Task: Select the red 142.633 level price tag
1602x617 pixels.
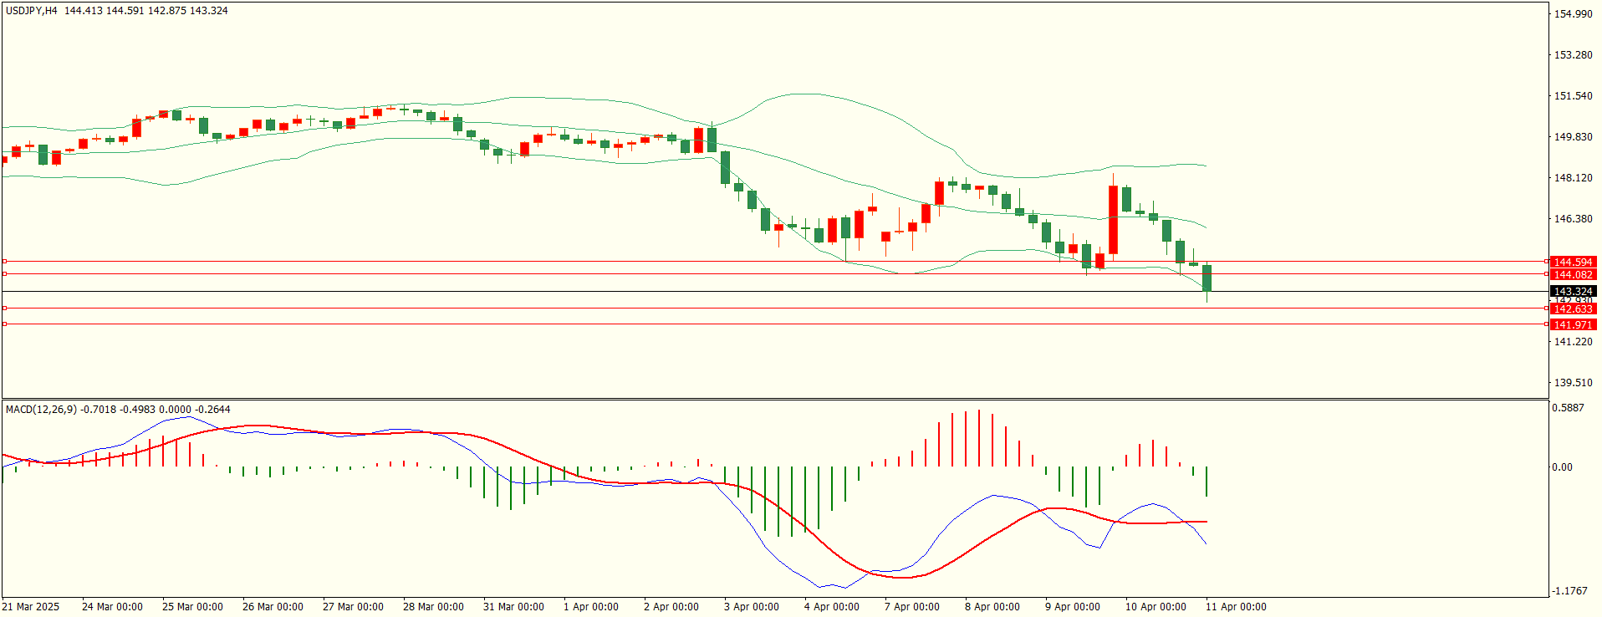Action: 1573,309
